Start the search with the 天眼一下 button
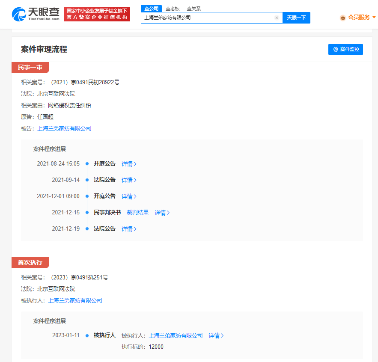This screenshot has width=378, height=362. click(296, 18)
